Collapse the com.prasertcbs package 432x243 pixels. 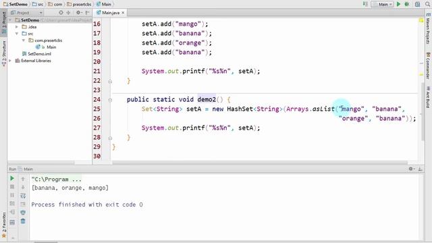(24, 40)
